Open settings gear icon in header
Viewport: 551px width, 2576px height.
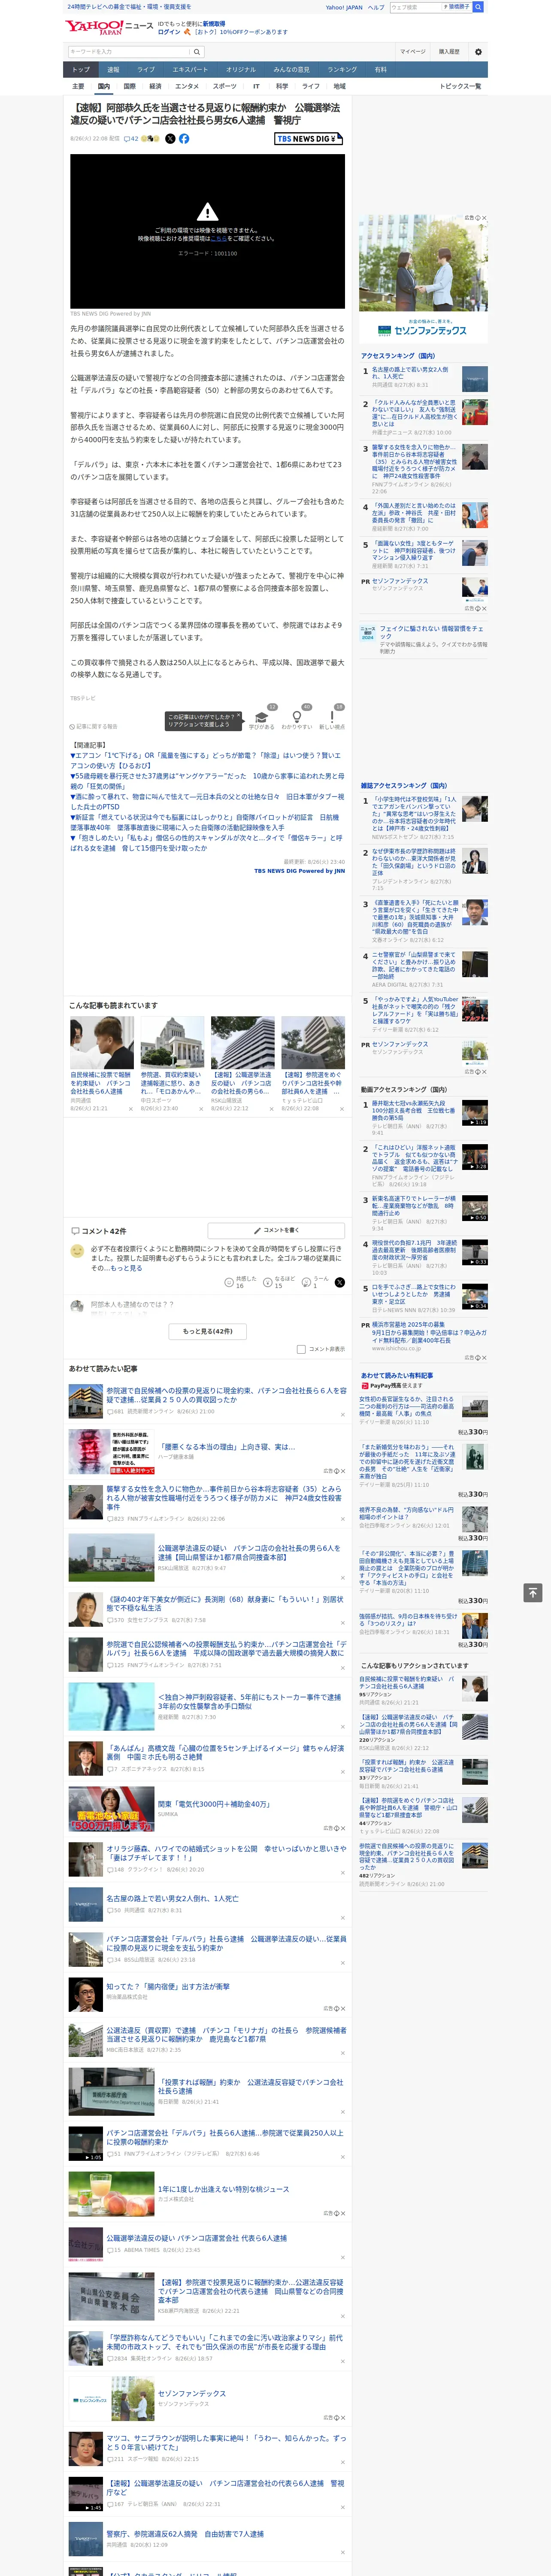[478, 52]
